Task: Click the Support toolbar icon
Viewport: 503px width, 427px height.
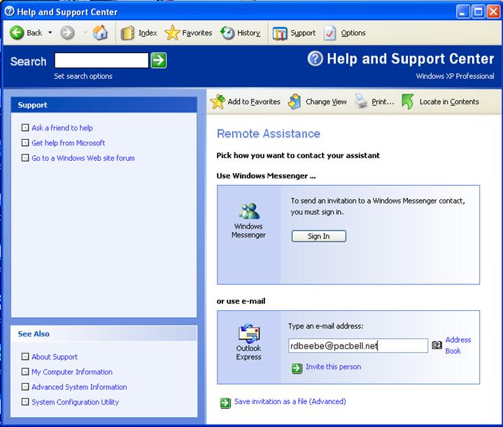Action: coord(279,33)
